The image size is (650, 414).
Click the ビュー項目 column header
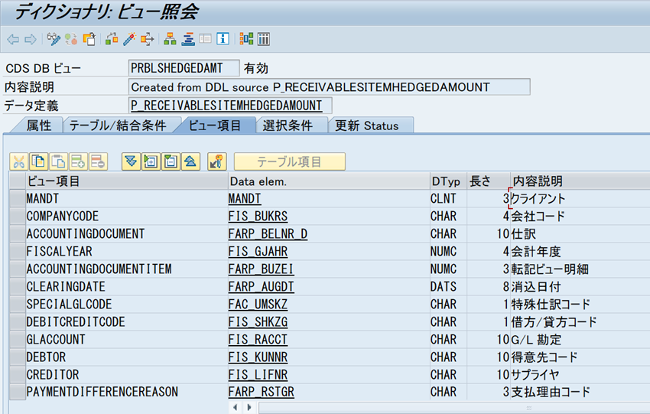126,181
